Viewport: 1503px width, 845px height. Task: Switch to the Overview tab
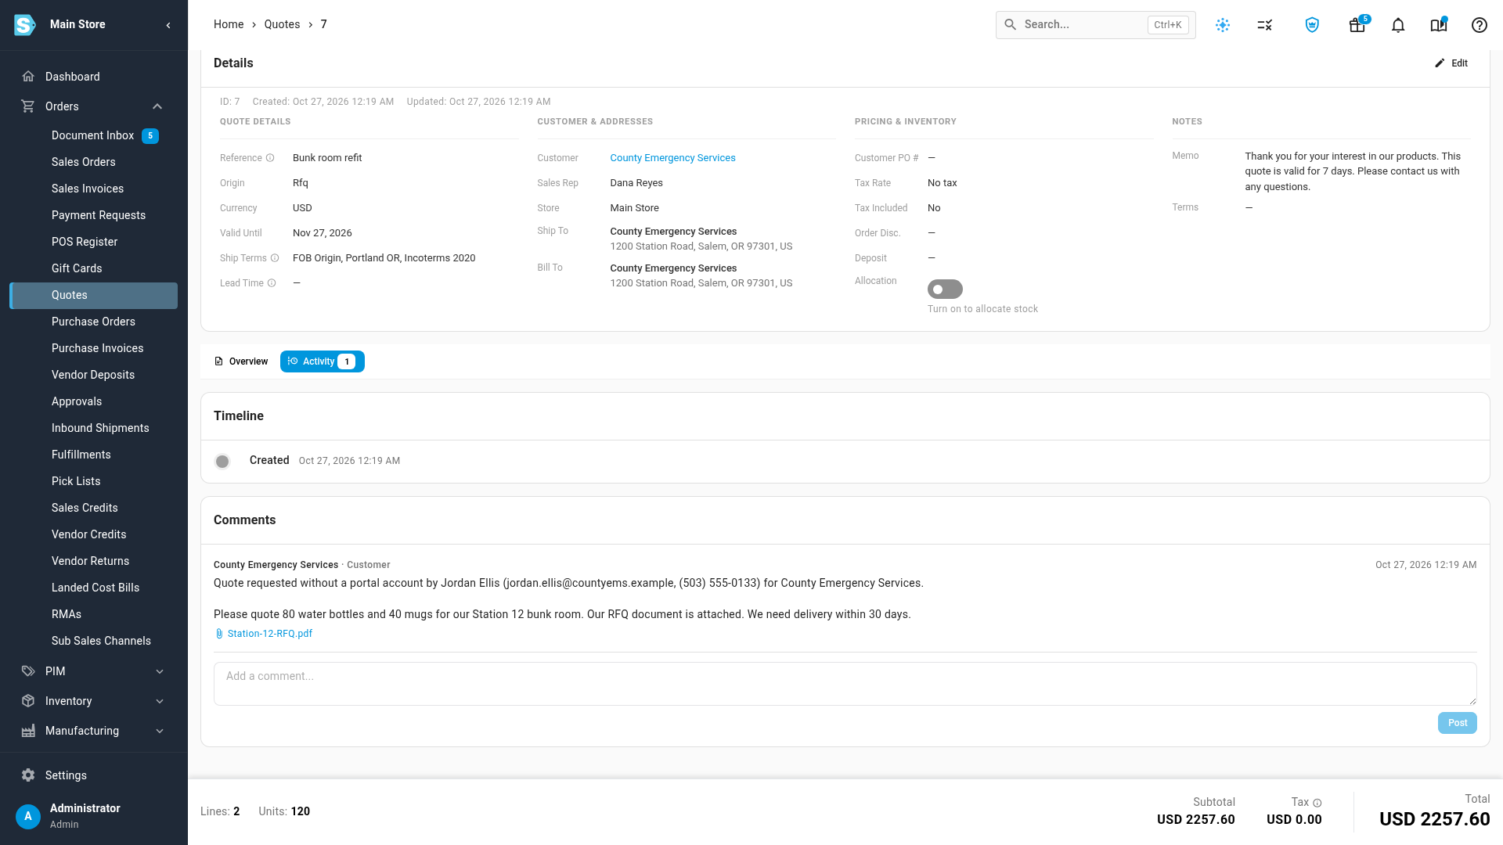pyautogui.click(x=241, y=361)
